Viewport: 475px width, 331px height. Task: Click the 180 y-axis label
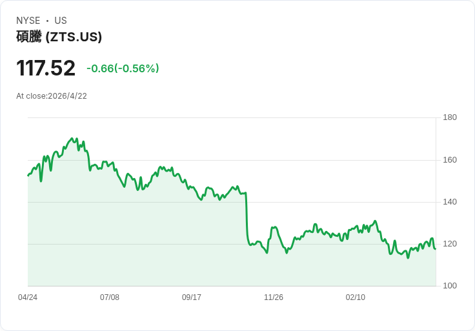tap(450, 117)
